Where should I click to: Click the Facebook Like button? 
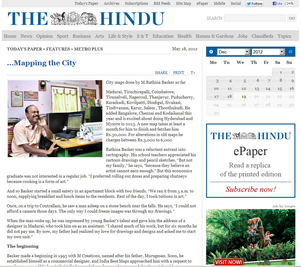[277, 4]
